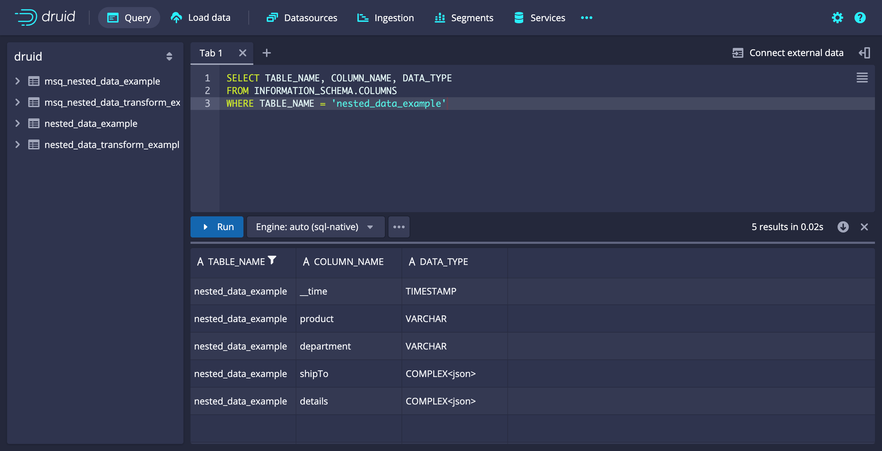This screenshot has width=882, height=451.
Task: Expand the msq_nested_data_example table
Action: (x=17, y=81)
